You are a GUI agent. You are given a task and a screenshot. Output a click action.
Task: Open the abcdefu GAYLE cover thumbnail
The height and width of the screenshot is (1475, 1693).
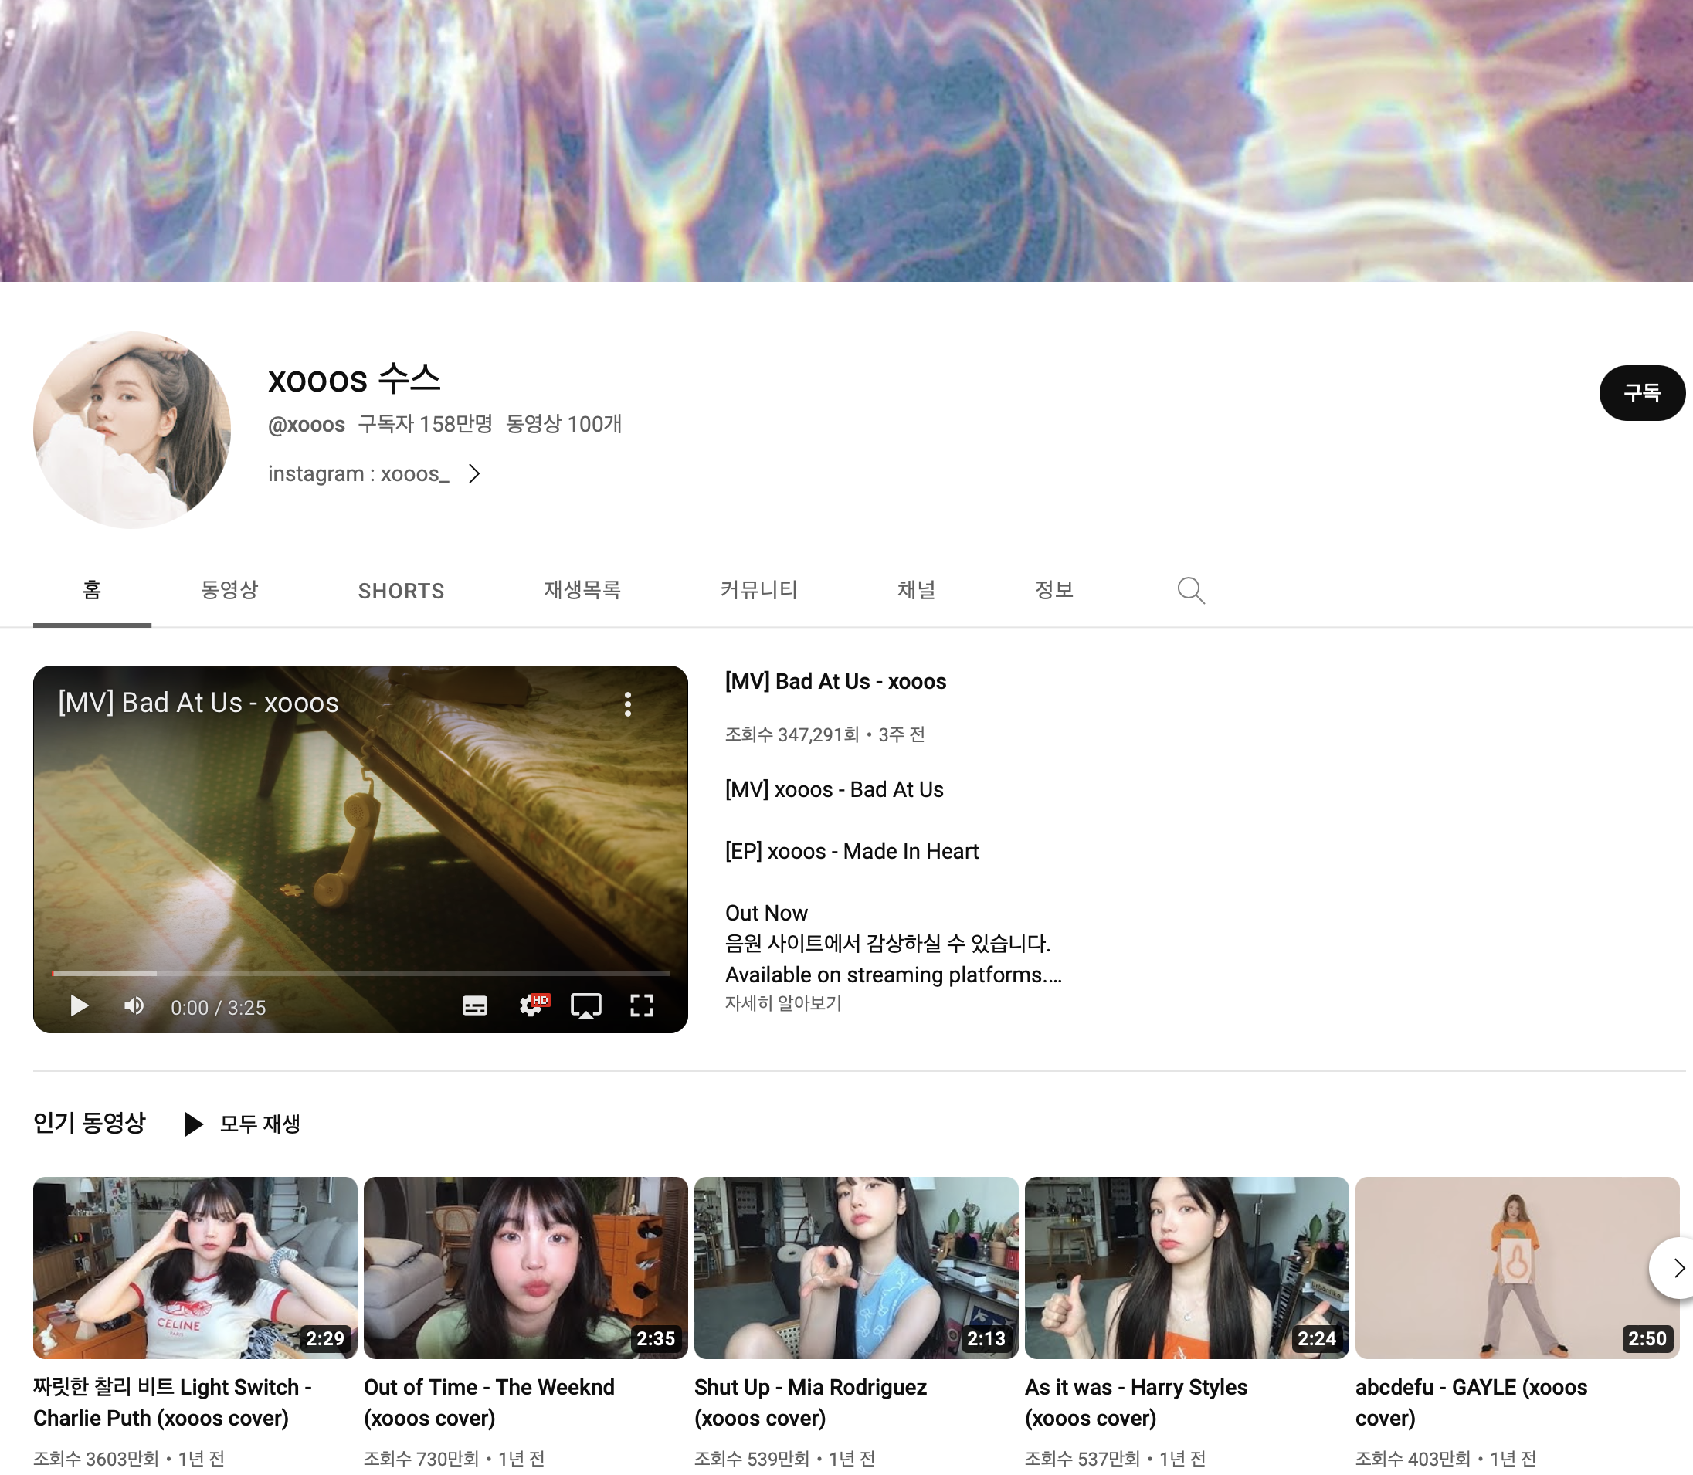coord(1516,1267)
